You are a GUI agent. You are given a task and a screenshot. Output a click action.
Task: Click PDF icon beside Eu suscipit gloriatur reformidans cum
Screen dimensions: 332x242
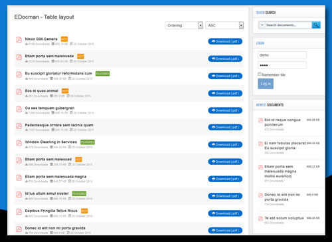19,74
